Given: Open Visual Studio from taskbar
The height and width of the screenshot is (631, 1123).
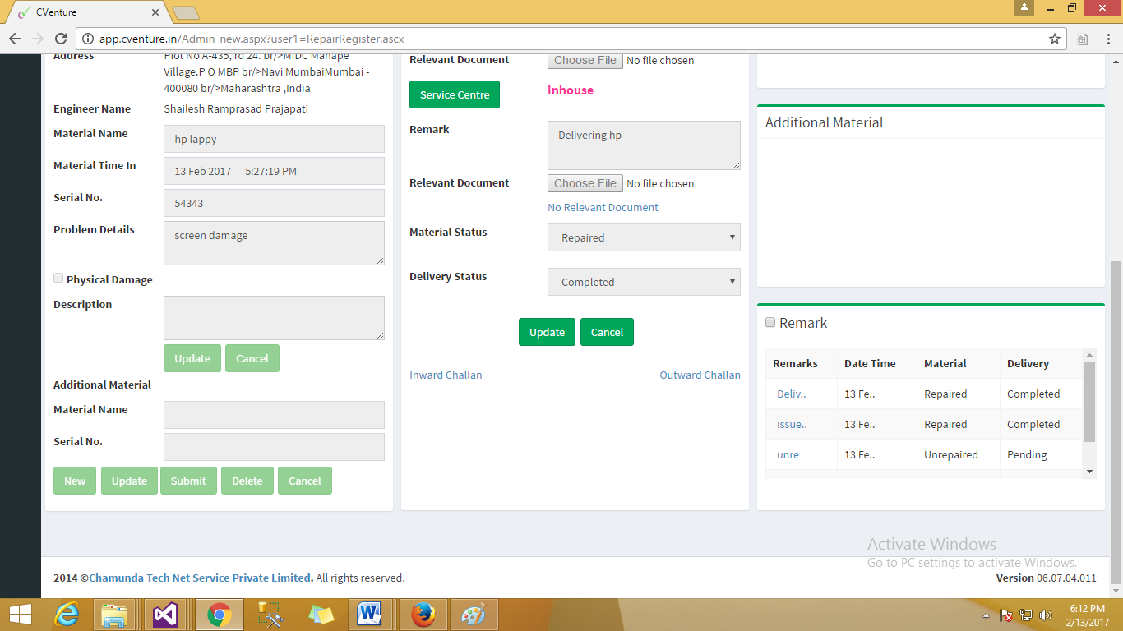Looking at the screenshot, I should [165, 615].
